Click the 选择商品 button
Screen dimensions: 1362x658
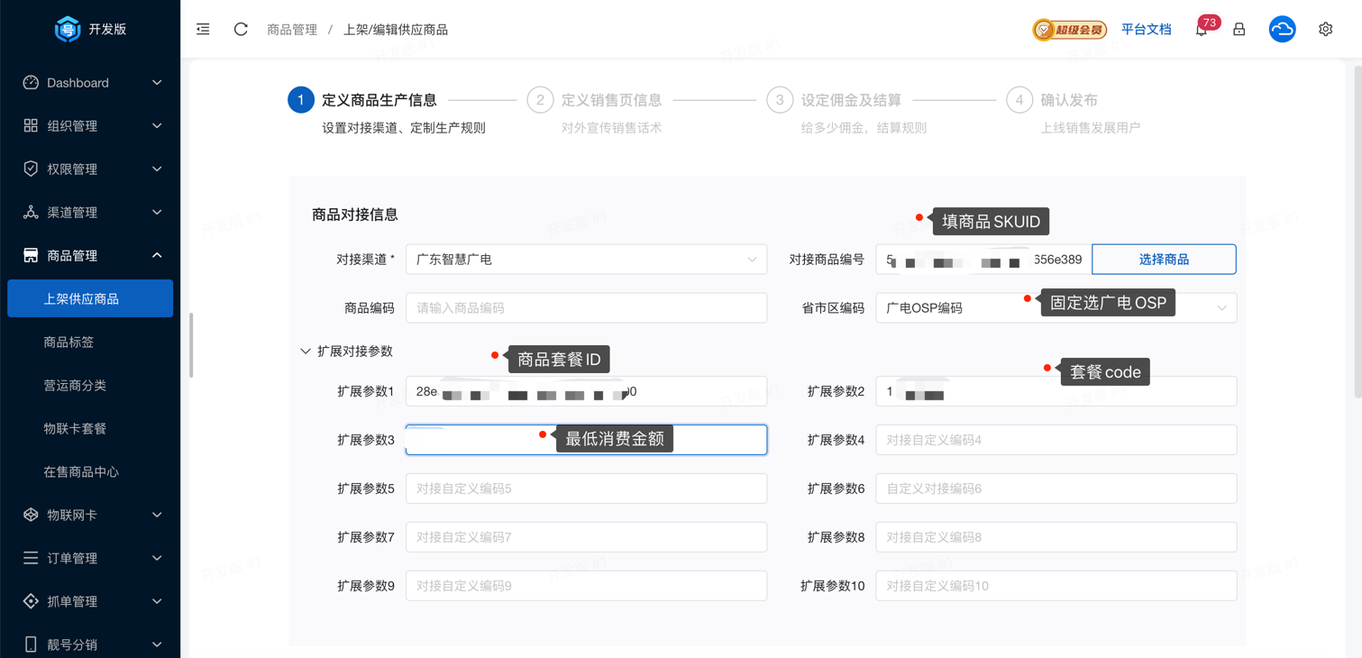(x=1163, y=260)
